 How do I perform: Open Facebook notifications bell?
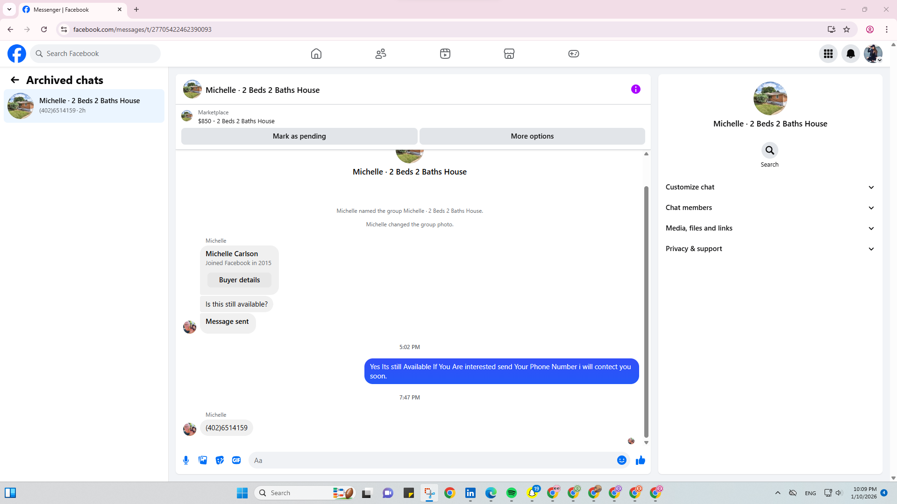click(x=850, y=54)
